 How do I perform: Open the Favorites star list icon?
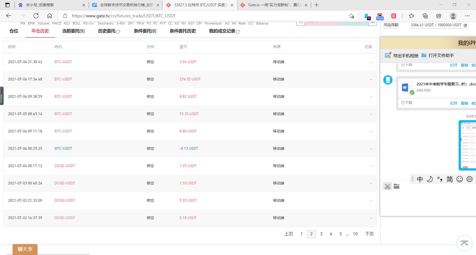point(412,16)
